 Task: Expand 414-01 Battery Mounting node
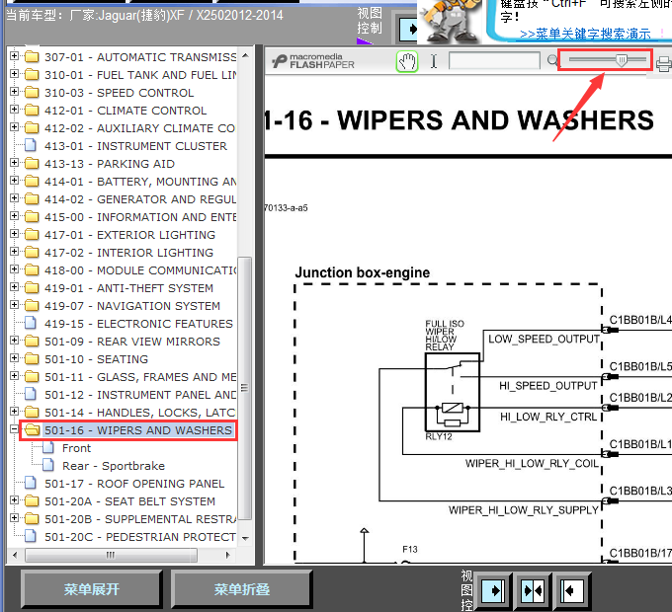click(x=14, y=181)
